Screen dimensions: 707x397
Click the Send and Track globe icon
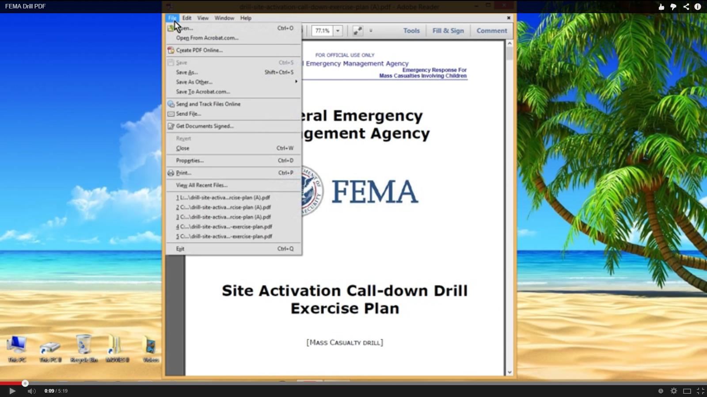coord(171,104)
